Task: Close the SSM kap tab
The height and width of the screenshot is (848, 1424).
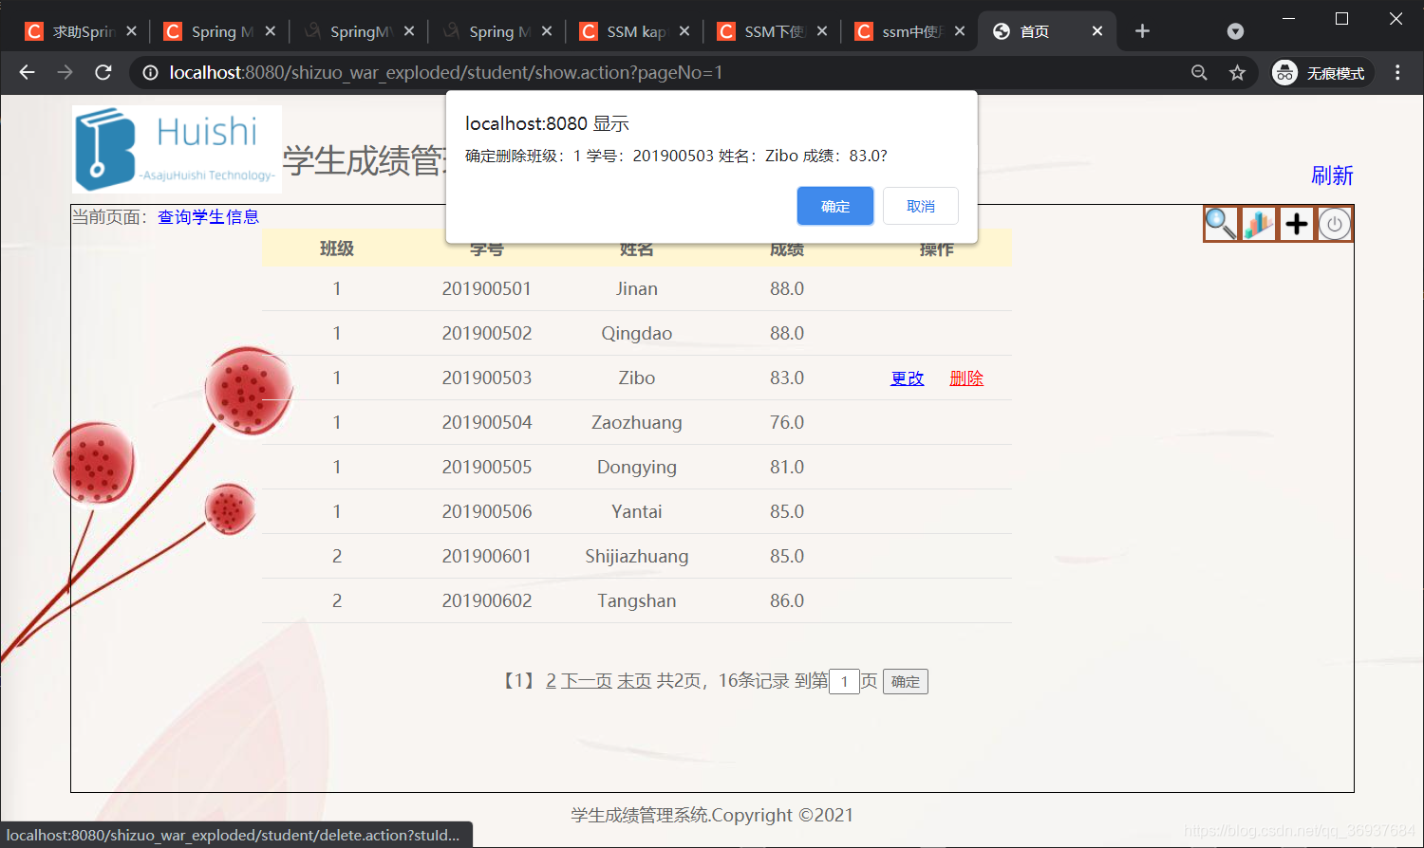Action: [x=684, y=31]
